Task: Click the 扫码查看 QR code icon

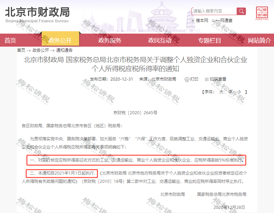Action: point(207,80)
